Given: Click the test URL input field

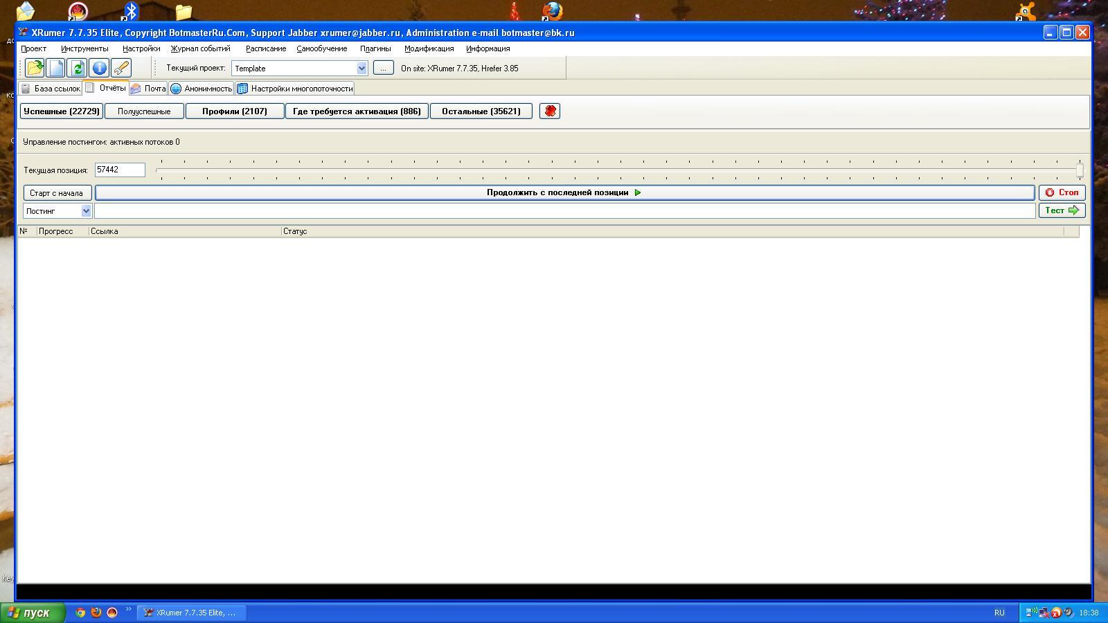Looking at the screenshot, I should pos(564,210).
